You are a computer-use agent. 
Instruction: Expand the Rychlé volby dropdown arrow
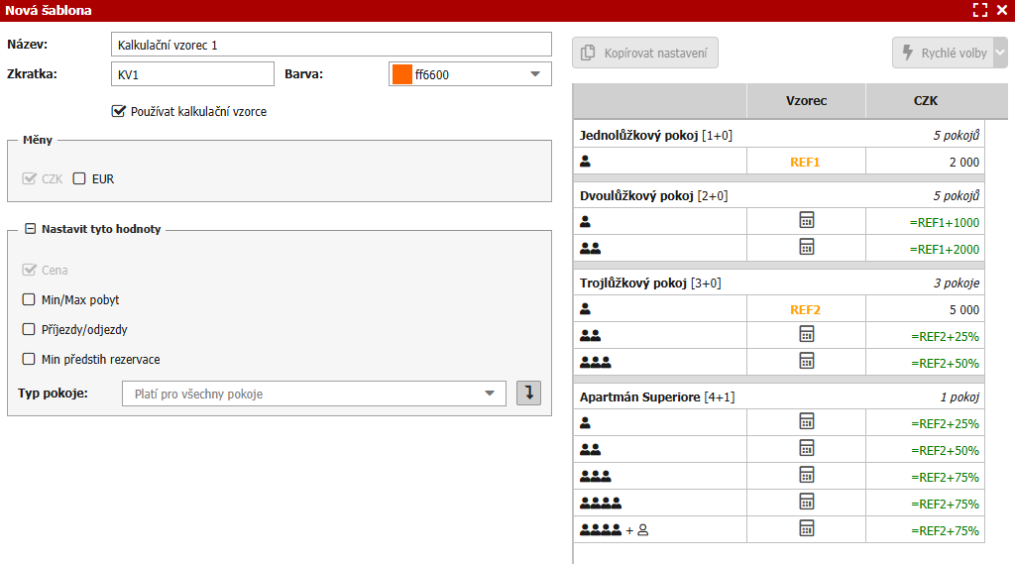(x=1000, y=53)
